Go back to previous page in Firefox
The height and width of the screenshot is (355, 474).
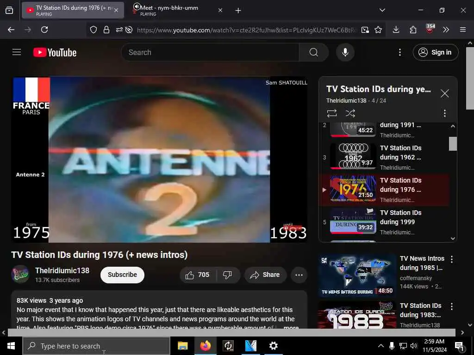[x=11, y=30]
